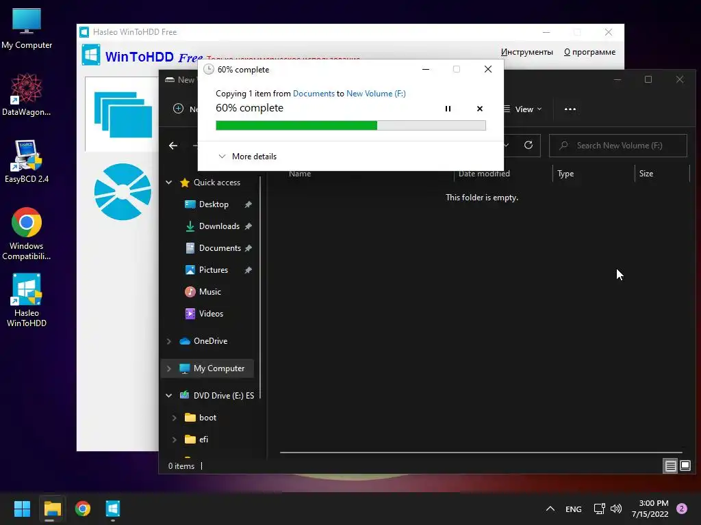701x525 pixels.
Task: Open the View menu in File Explorer
Action: [523, 109]
